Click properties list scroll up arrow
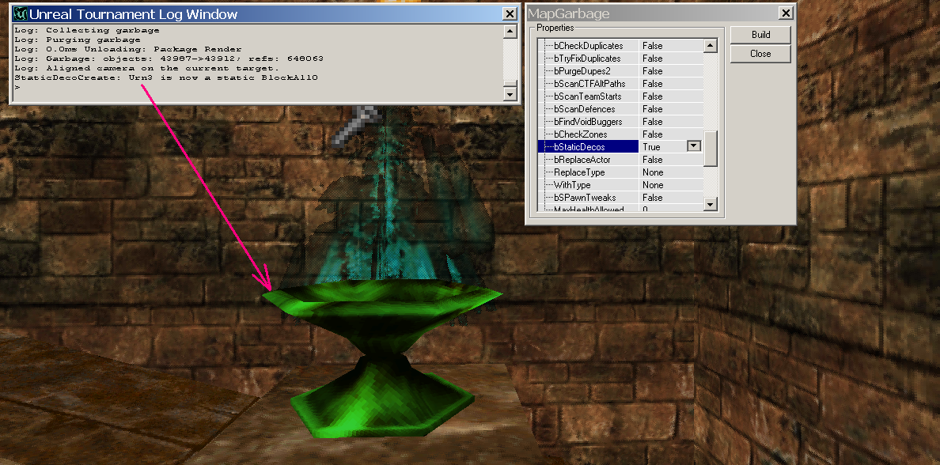 [710, 46]
